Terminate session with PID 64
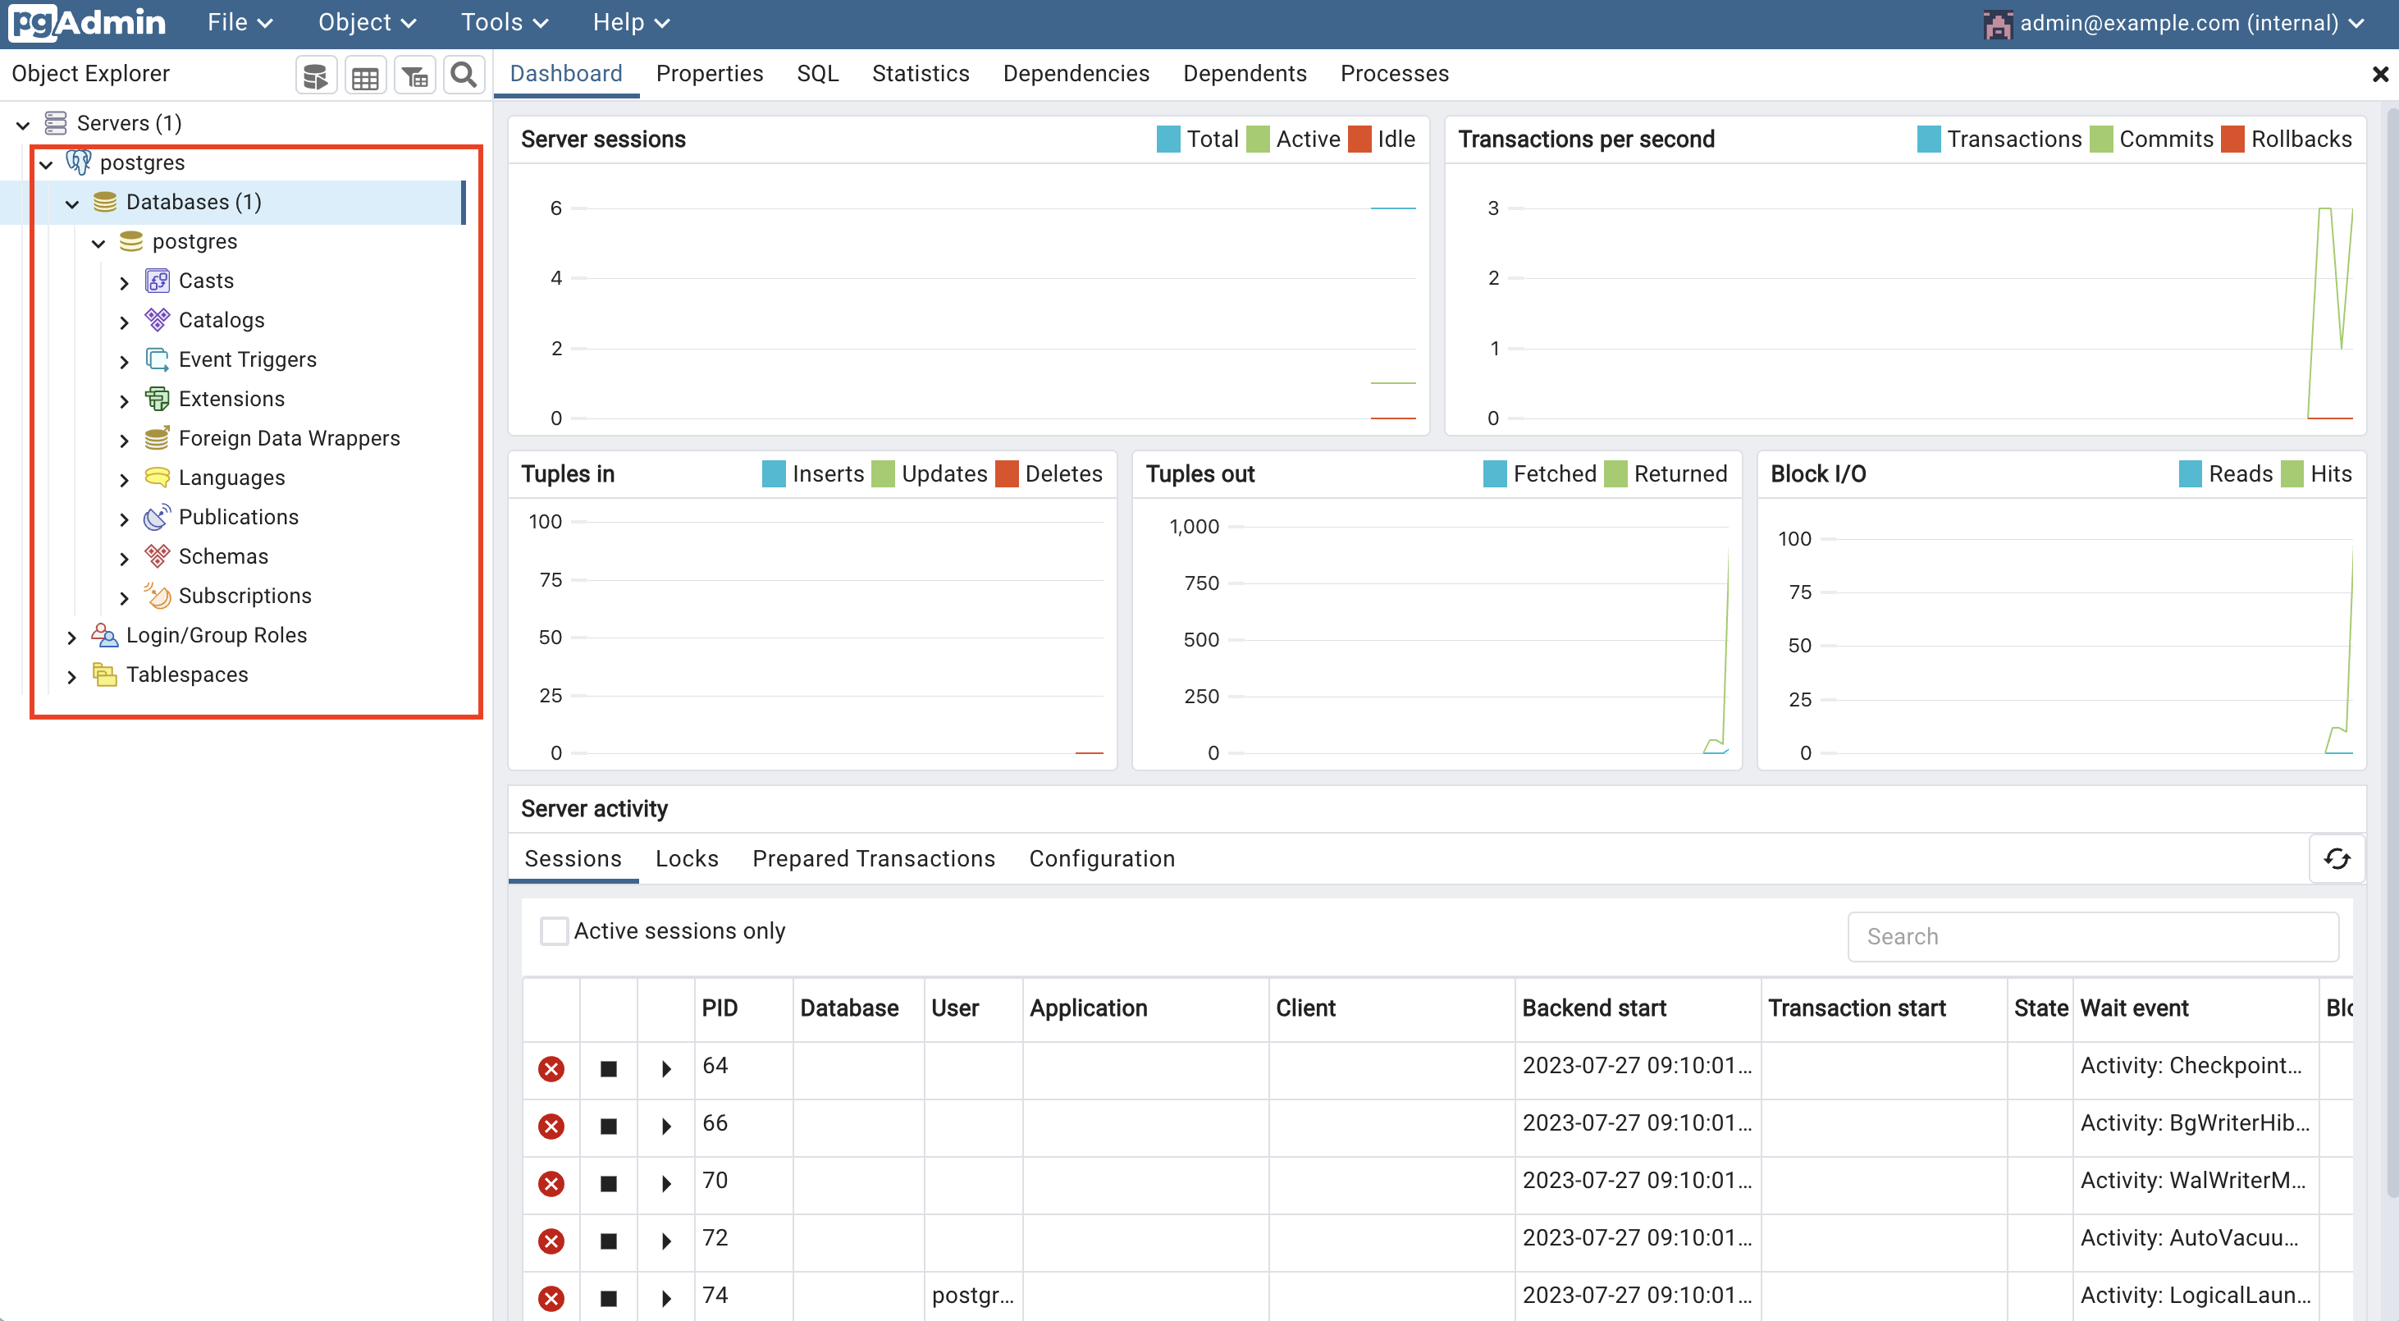2399x1321 pixels. (x=551, y=1068)
